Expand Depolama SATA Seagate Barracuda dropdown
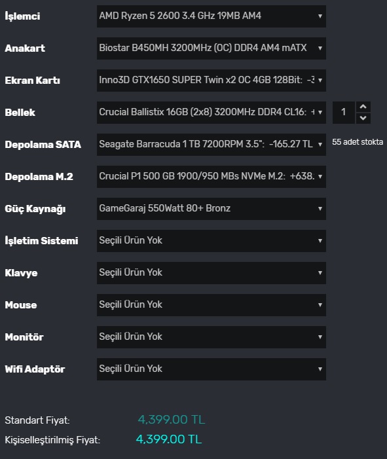This screenshot has width=387, height=459. (x=212, y=144)
